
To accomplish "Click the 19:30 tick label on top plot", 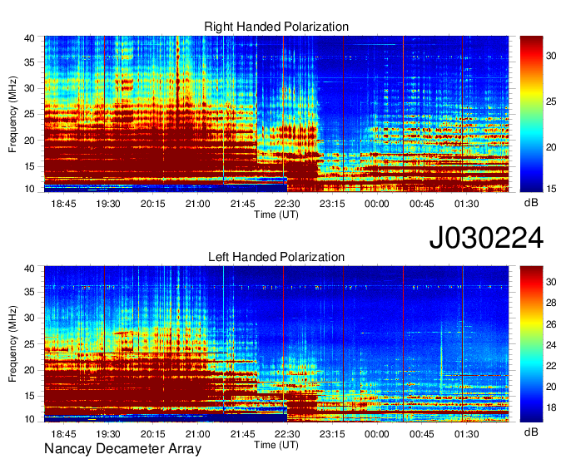I will (x=108, y=204).
